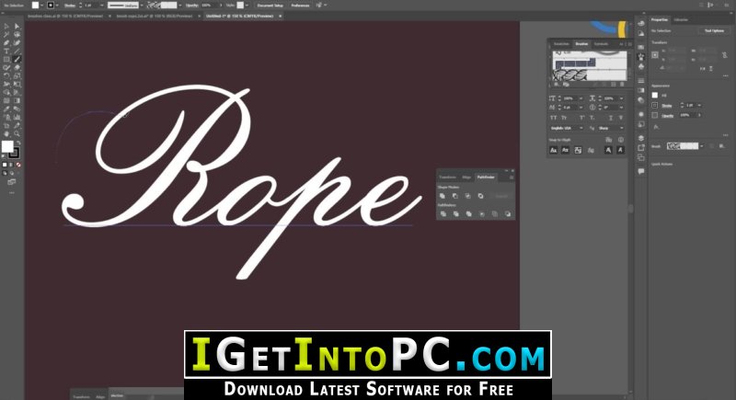Switch to the Swatches tab

(x=561, y=44)
